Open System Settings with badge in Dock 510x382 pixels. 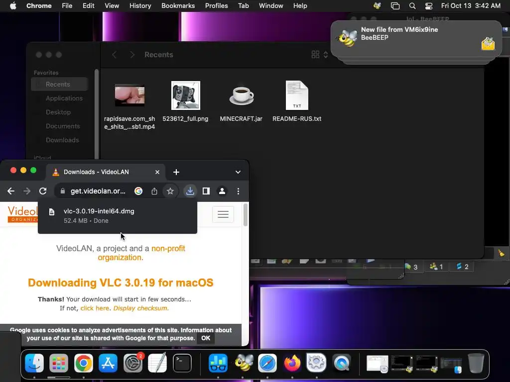(132, 363)
